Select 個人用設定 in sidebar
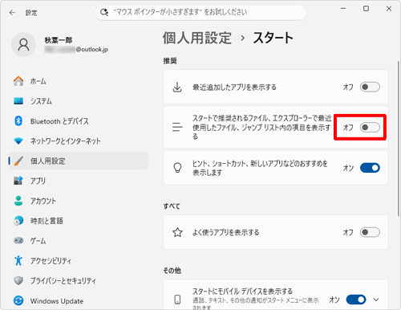The image size is (401, 310). 78,161
